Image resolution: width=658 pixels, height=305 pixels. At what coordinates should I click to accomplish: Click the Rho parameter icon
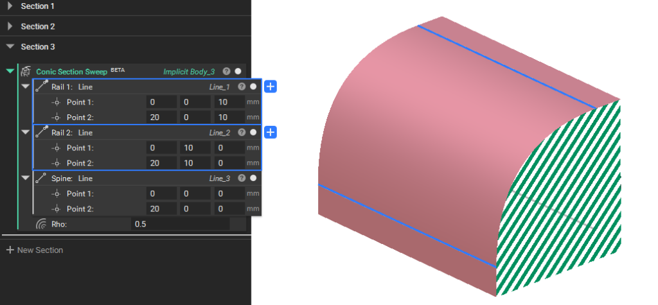click(x=42, y=224)
